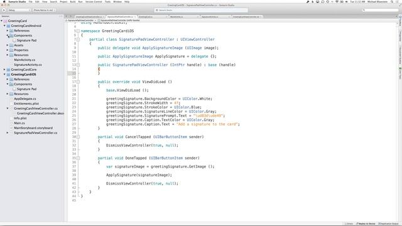Image resolution: width=402 pixels, height=226 pixels.
Task: Open the Project menu
Action: 63,1
